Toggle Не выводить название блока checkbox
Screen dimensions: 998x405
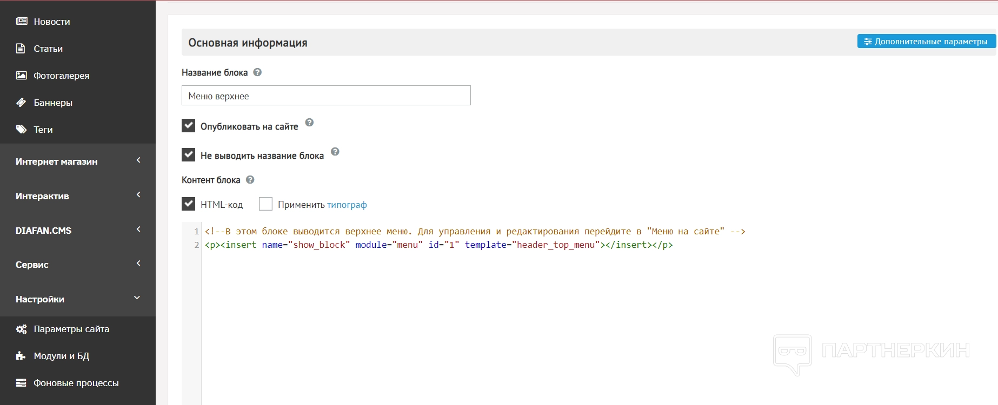pos(189,155)
